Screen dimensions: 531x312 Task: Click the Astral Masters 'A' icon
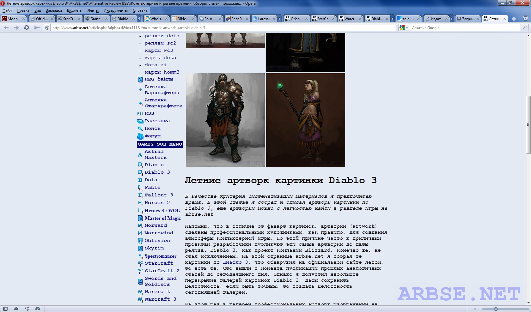140,155
